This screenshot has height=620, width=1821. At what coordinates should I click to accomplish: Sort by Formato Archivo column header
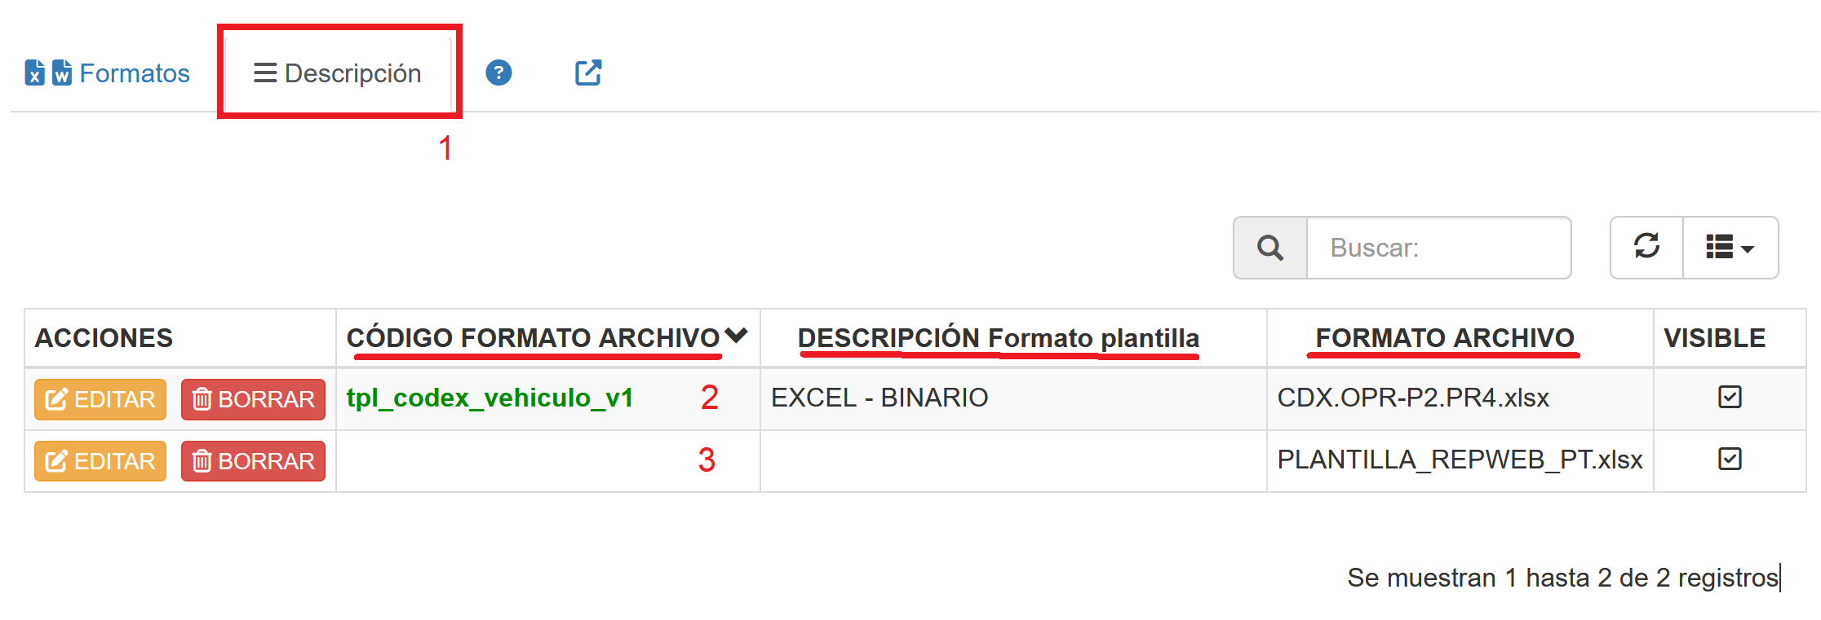(x=1444, y=338)
